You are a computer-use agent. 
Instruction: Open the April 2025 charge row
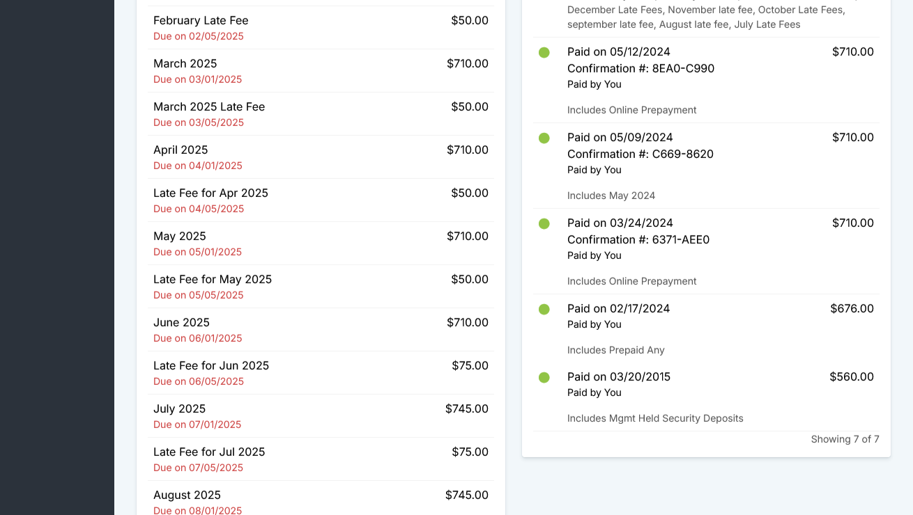(321, 157)
